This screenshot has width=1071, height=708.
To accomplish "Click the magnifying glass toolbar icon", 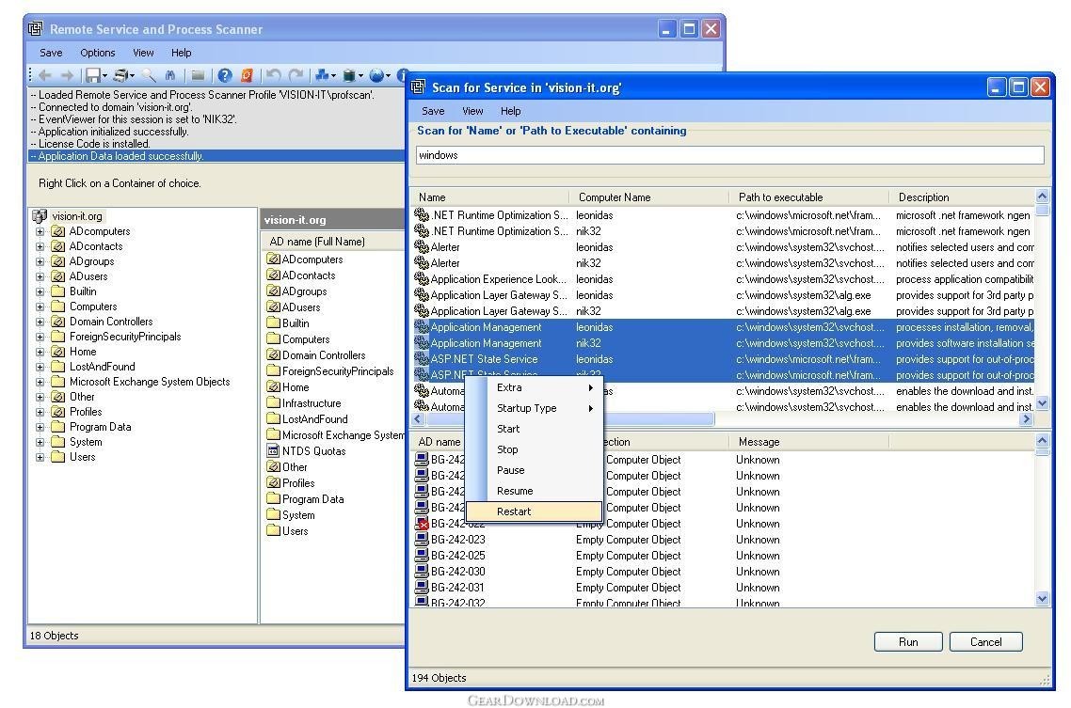I will click(148, 76).
